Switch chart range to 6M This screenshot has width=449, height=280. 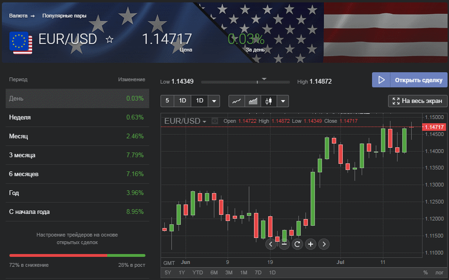pos(214,272)
